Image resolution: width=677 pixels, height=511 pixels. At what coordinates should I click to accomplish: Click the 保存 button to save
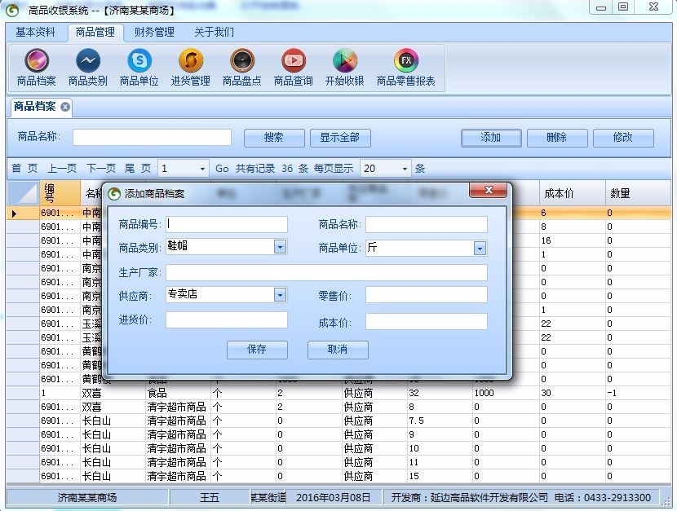click(x=257, y=350)
